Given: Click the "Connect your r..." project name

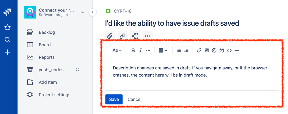Looking at the screenshot, I should 56,10.
